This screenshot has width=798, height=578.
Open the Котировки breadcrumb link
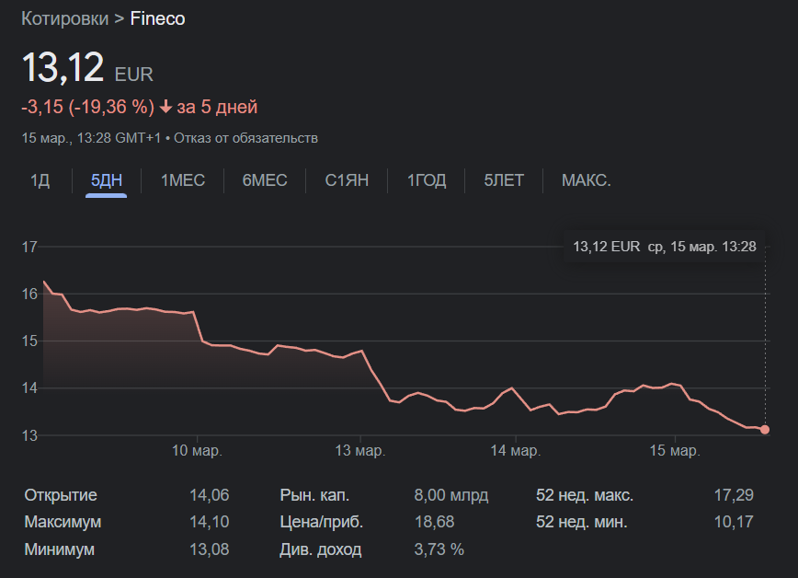pos(64,18)
